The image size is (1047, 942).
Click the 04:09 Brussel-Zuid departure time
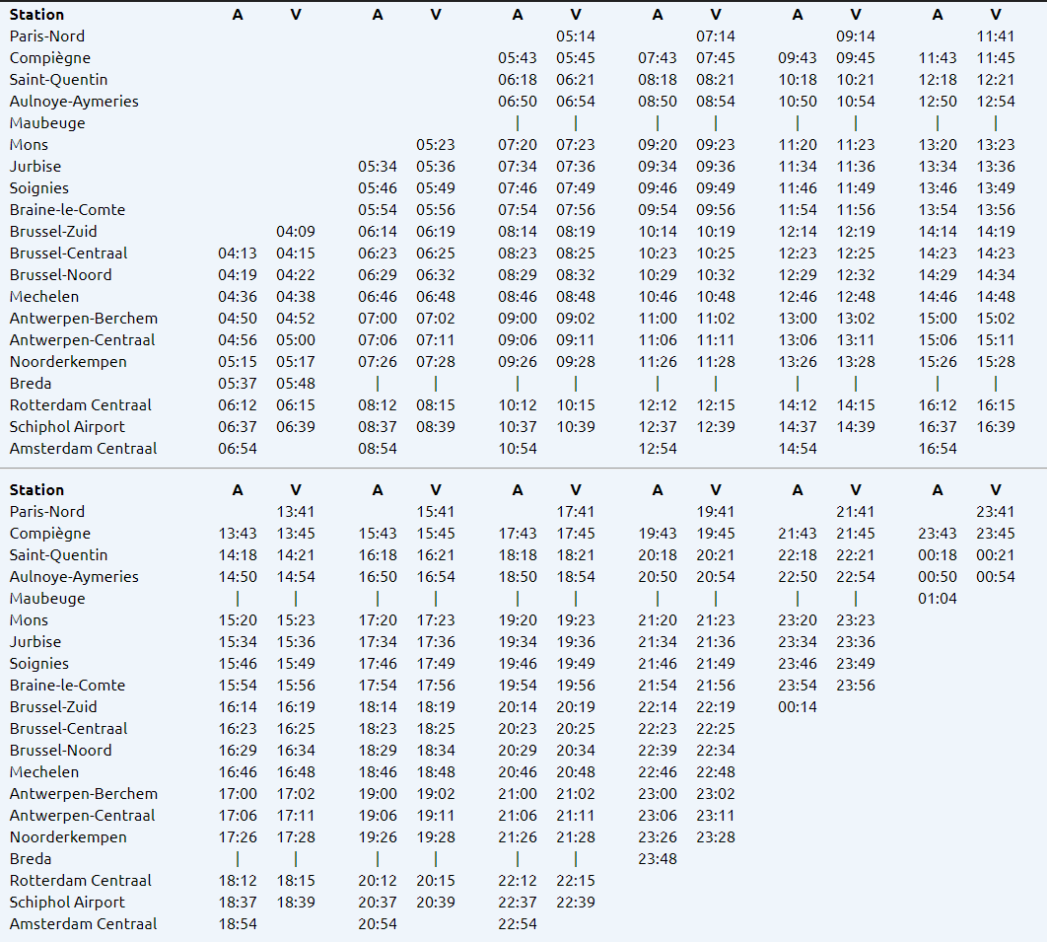296,232
